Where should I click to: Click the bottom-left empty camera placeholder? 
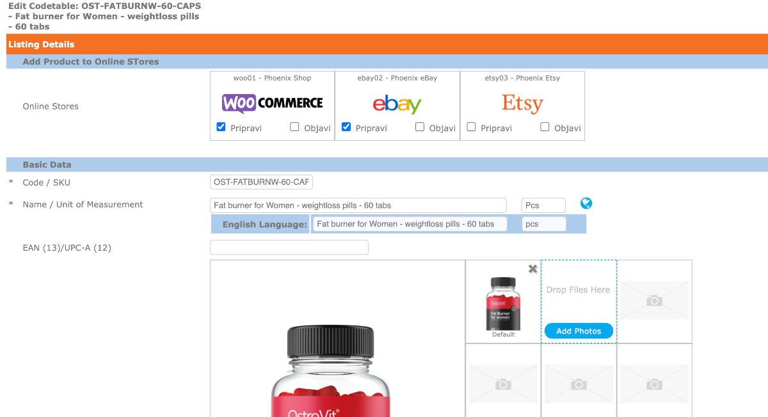point(503,384)
